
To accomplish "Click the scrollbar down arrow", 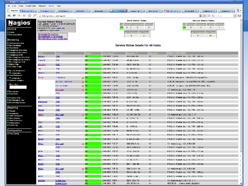I will pos(241,183).
